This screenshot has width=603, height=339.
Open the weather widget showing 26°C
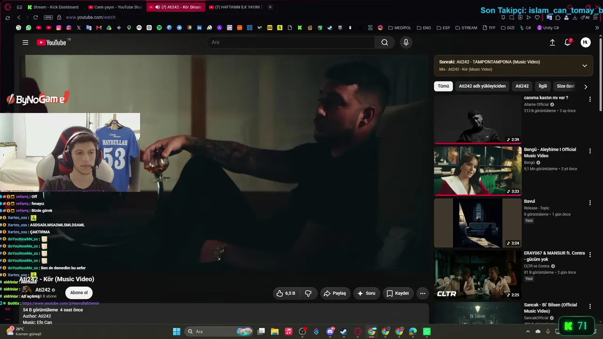[x=24, y=331]
